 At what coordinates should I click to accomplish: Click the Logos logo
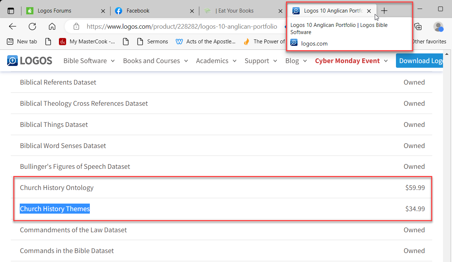[29, 61]
